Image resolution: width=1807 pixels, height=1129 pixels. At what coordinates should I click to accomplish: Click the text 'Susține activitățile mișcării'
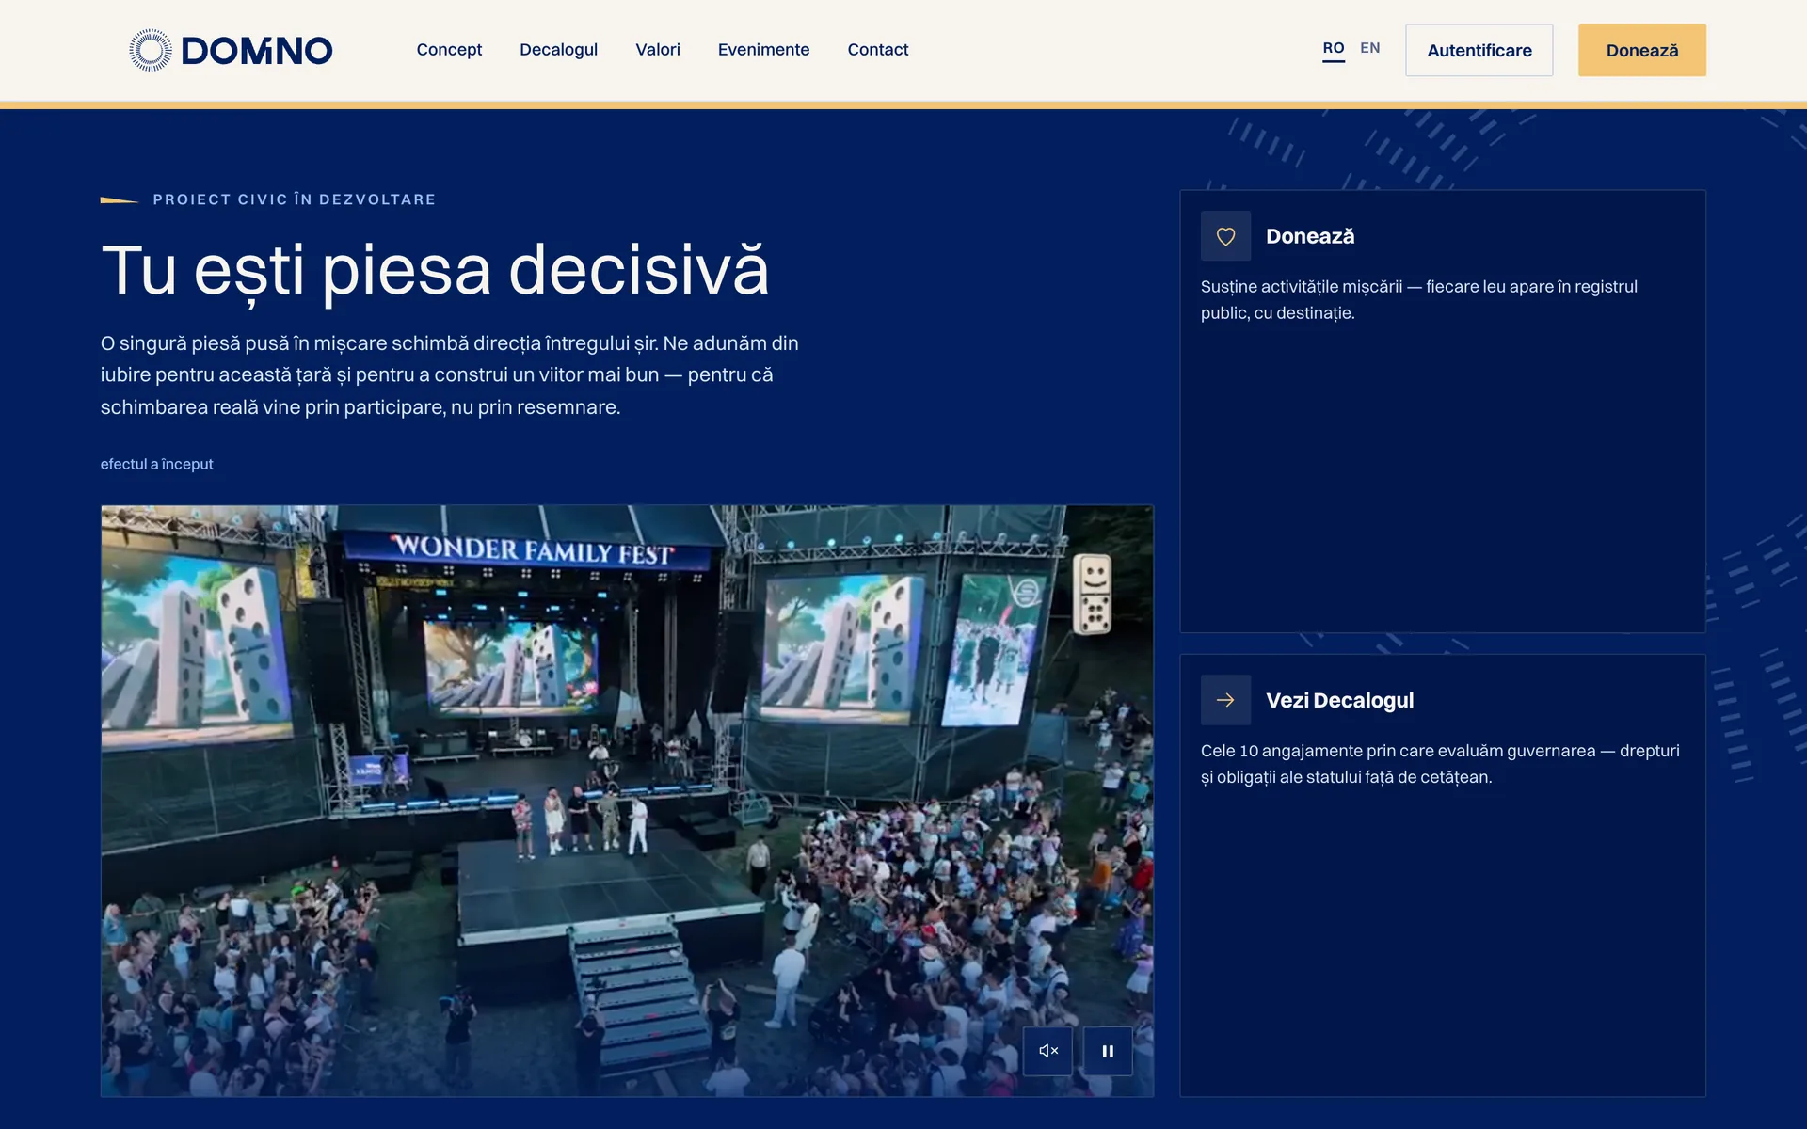pyautogui.click(x=1302, y=287)
